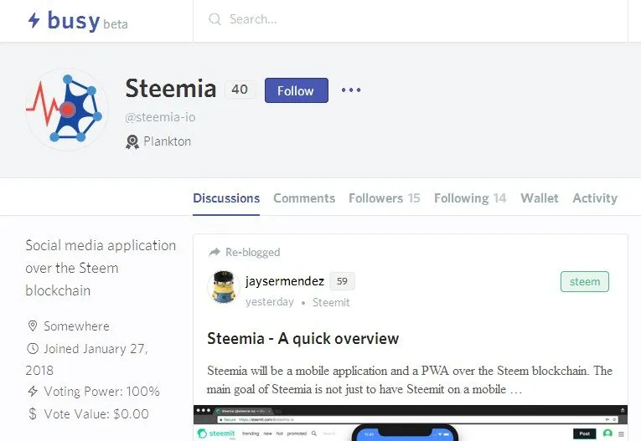Click the 'Re-blogged' label text
This screenshot has height=441, width=641.
click(x=253, y=253)
